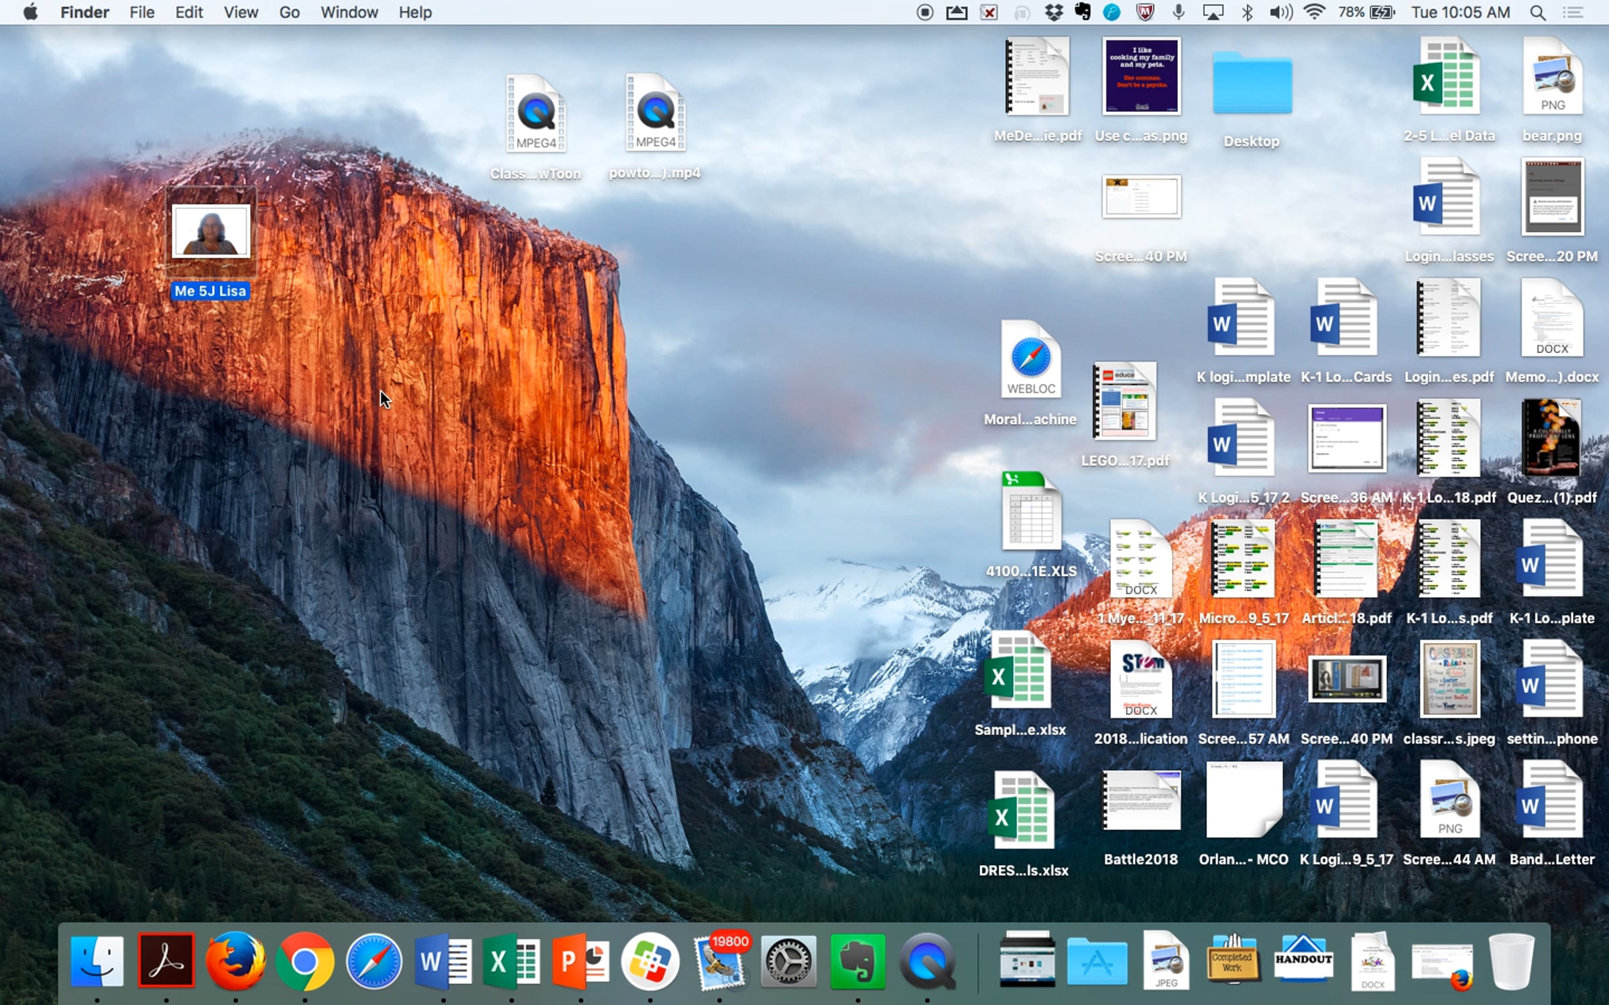The height and width of the screenshot is (1005, 1609).
Task: Select the file labeled Orlan...- MCO
Action: pyautogui.click(x=1244, y=799)
